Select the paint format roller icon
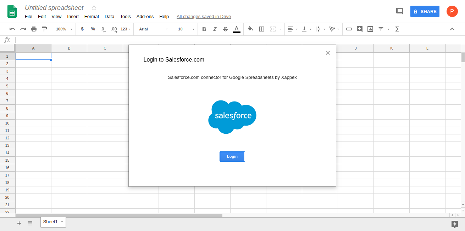This screenshot has width=465, height=231. coord(44,29)
